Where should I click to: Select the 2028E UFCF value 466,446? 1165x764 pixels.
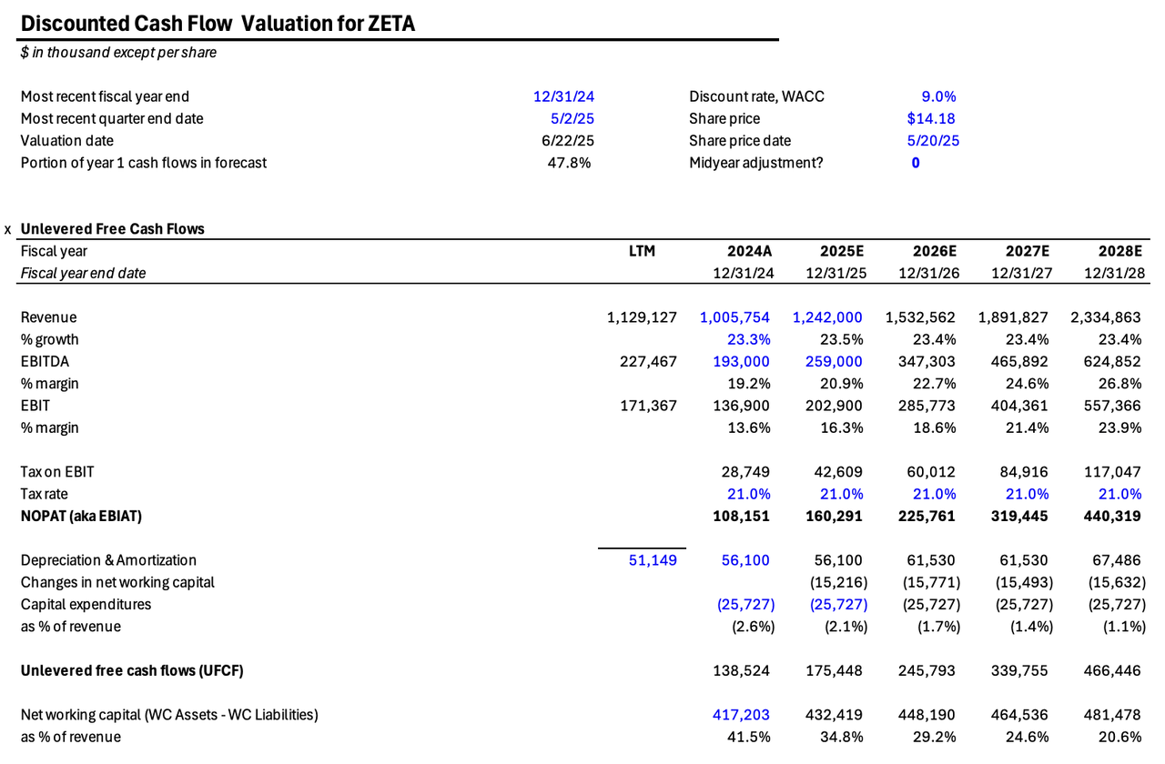tap(1111, 670)
